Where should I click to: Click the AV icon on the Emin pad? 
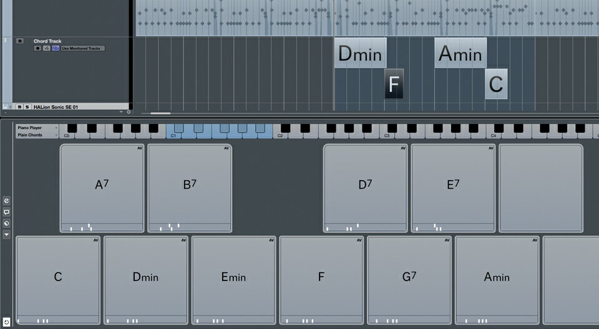[x=271, y=240]
